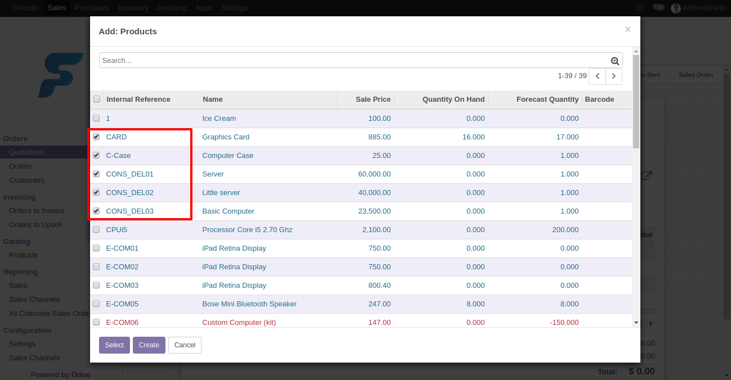The width and height of the screenshot is (731, 380).
Task: Click the Cancel button
Action: 185,345
